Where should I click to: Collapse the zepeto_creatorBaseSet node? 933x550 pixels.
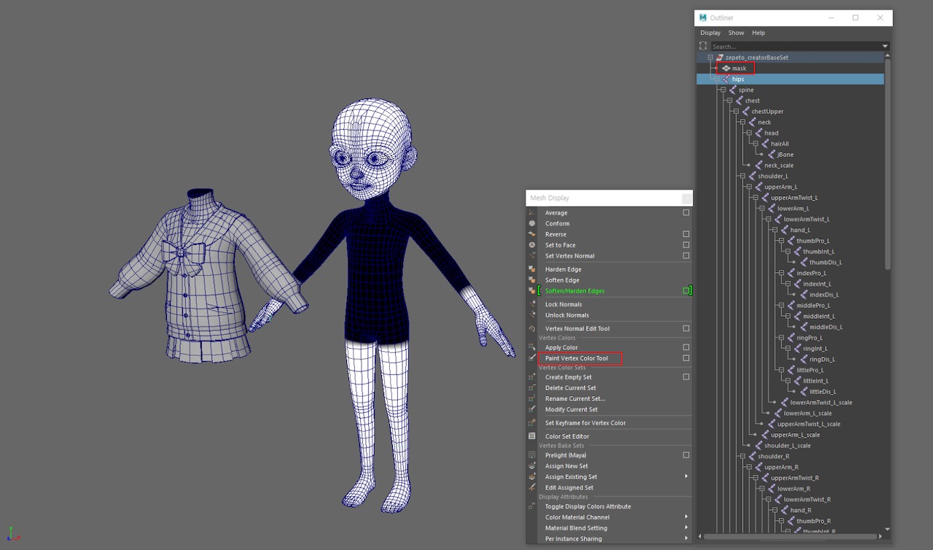710,58
